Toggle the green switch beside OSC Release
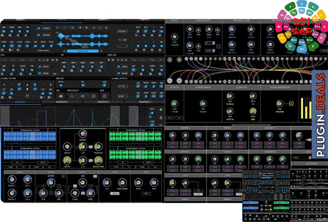 tap(55, 73)
